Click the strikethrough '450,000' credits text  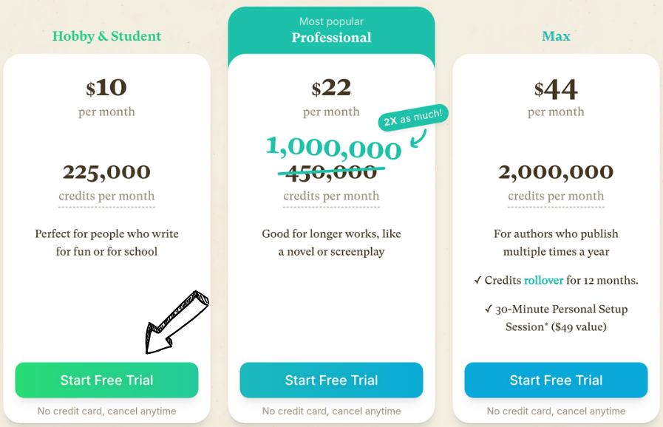(x=331, y=172)
